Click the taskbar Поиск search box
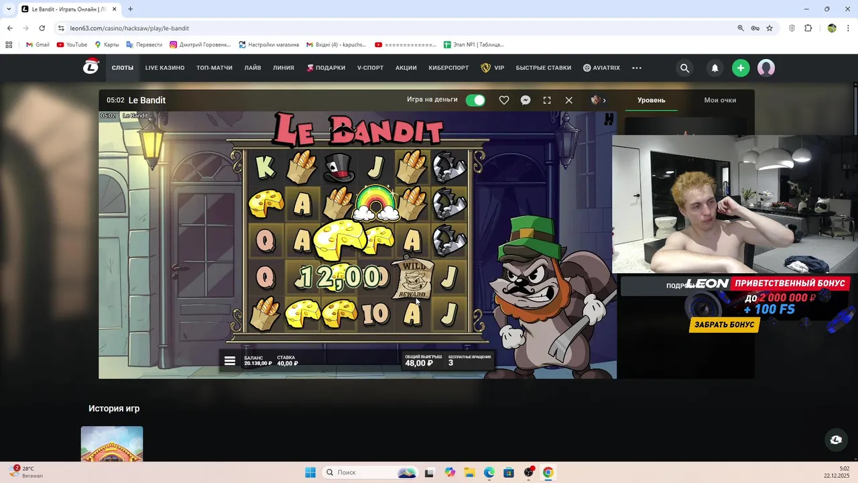Viewport: 858px width, 483px height. (371, 472)
